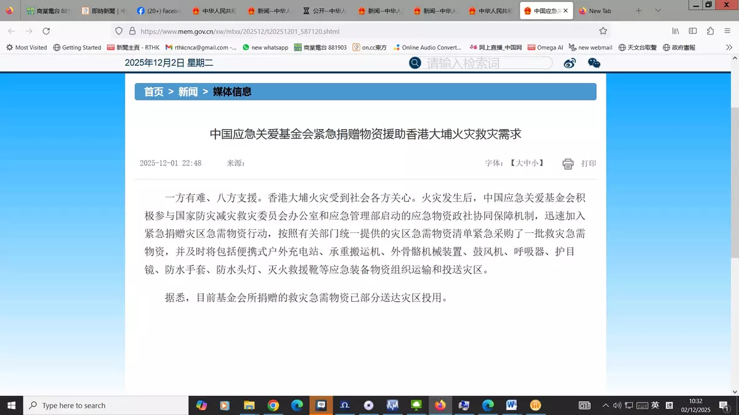Show hidden system tray icons
The height and width of the screenshot is (415, 739).
pyautogui.click(x=605, y=405)
